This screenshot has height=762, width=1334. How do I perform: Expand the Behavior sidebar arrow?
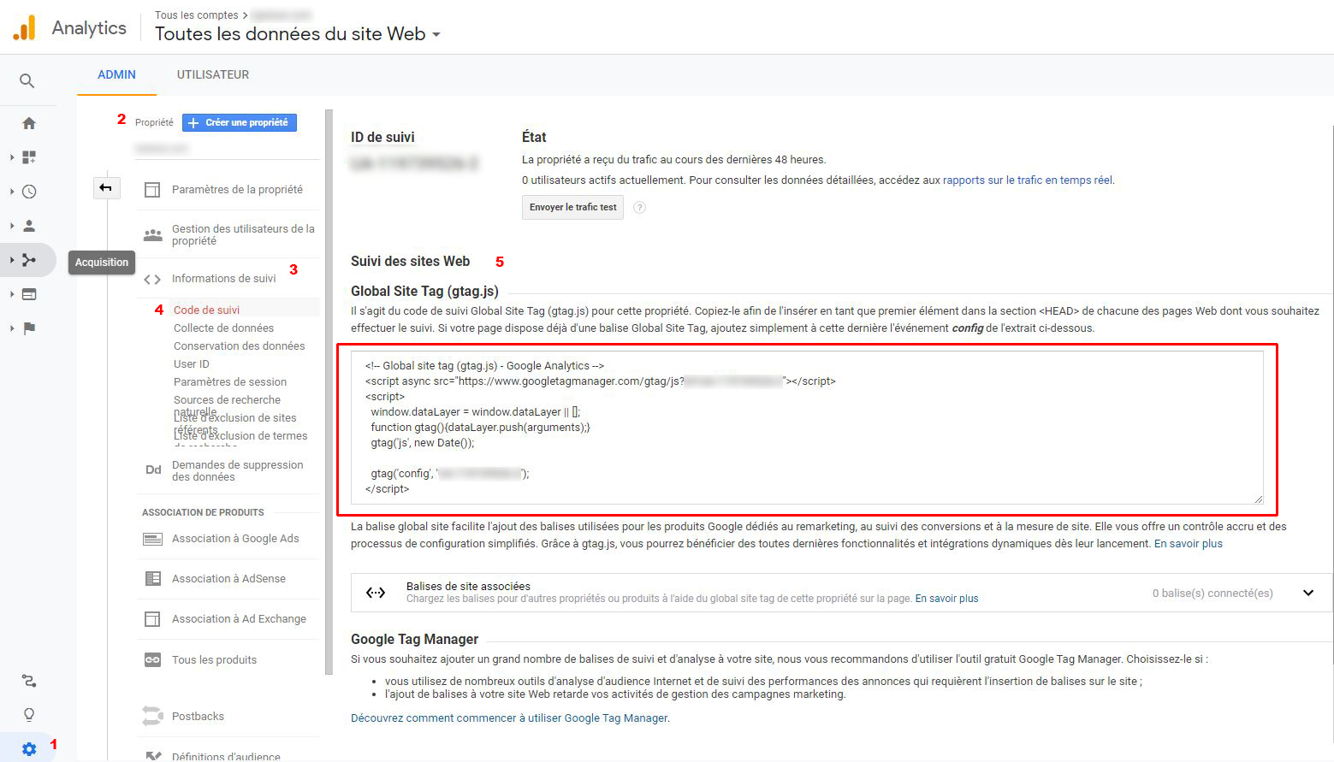[x=12, y=294]
